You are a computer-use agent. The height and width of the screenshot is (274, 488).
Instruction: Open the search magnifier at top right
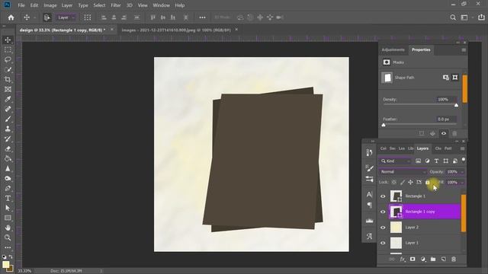tap(453, 18)
